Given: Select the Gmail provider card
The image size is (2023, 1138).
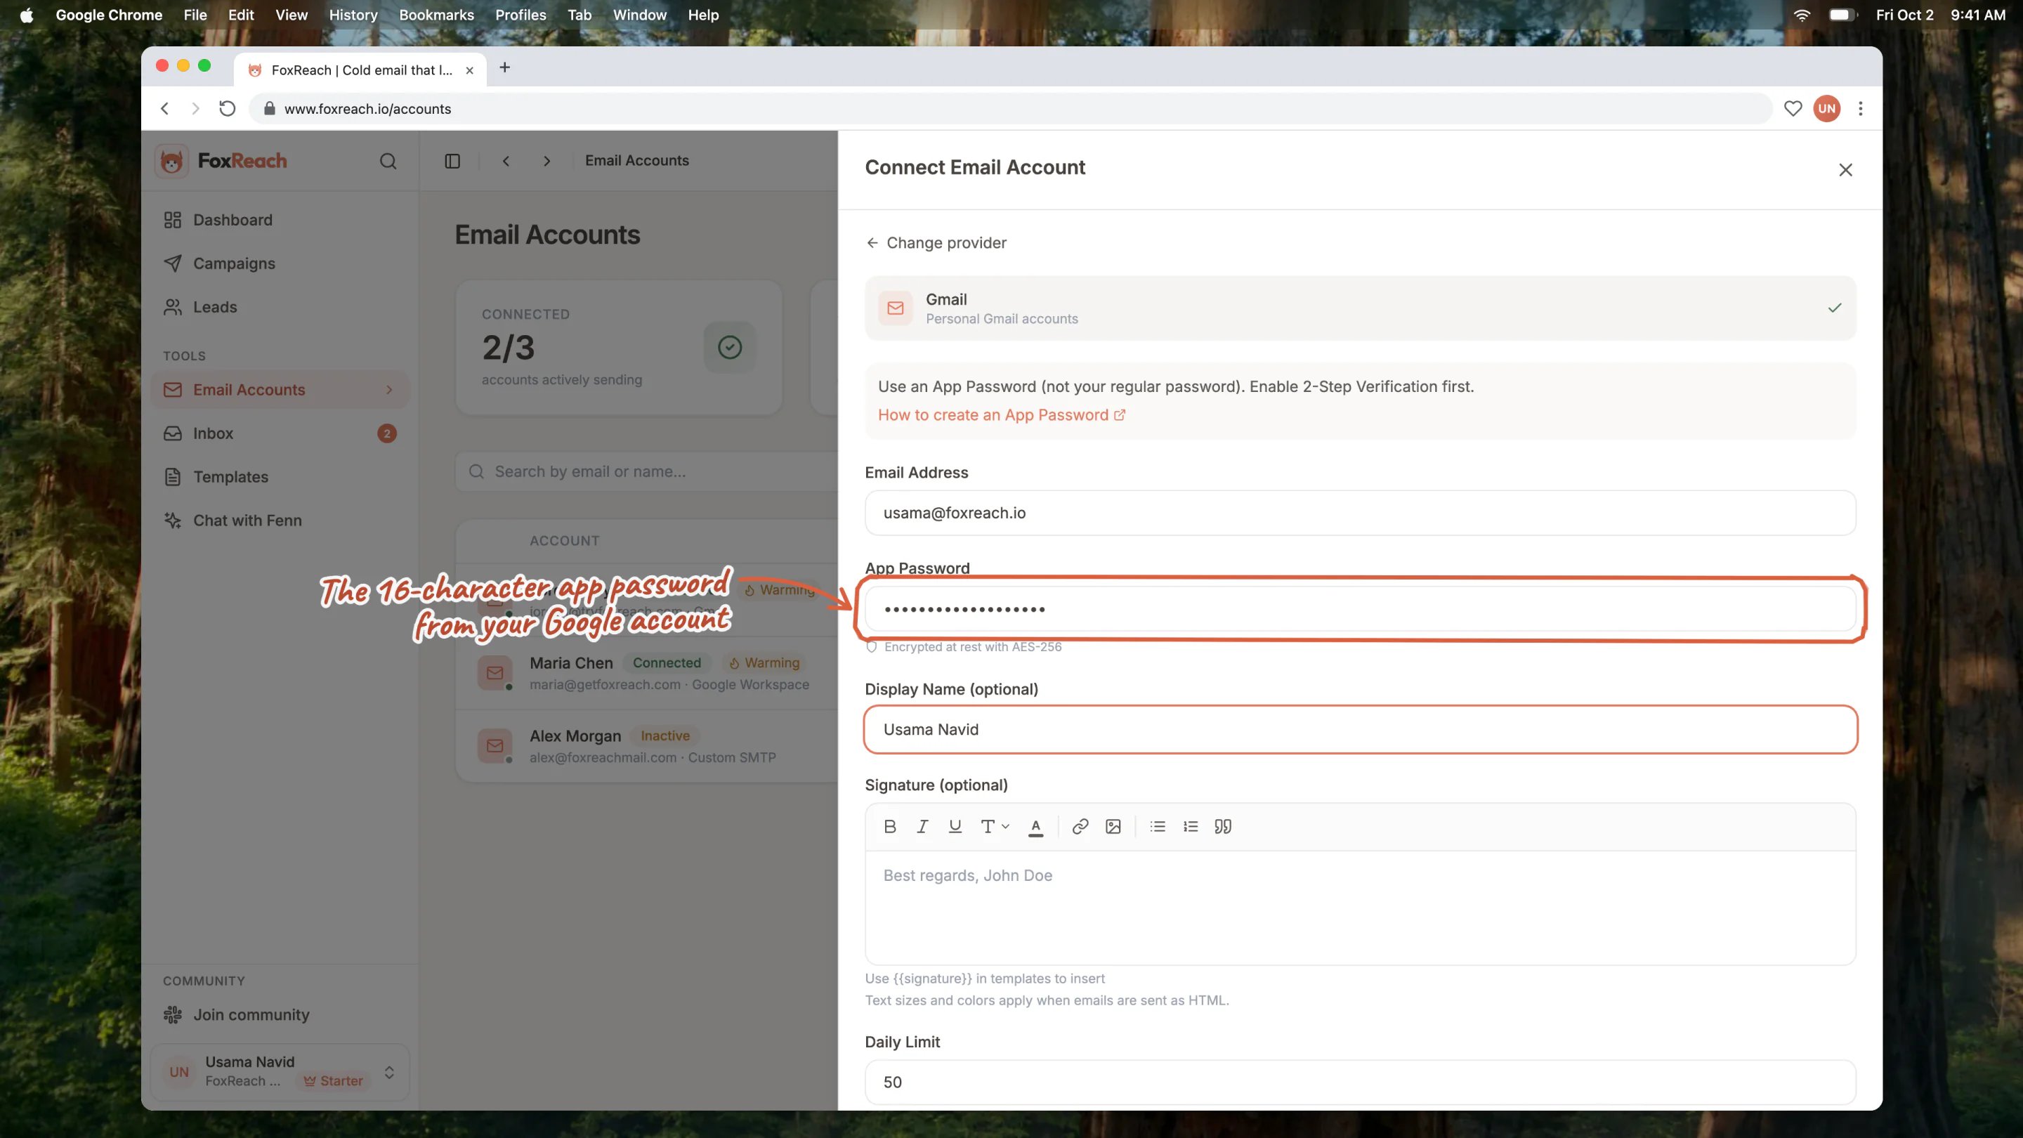Looking at the screenshot, I should coord(1360,308).
